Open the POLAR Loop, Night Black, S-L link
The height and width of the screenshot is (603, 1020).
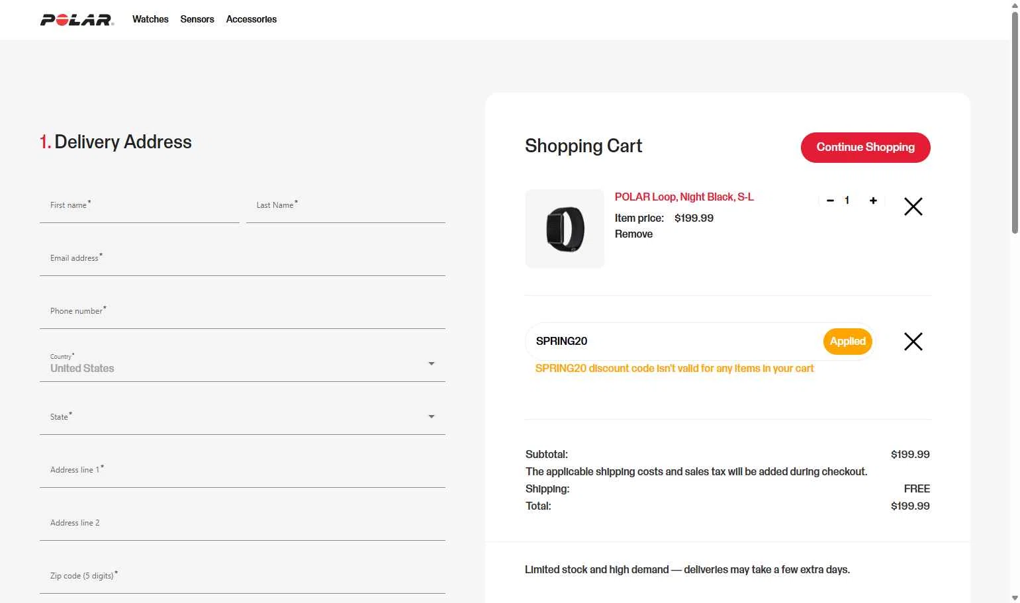pyautogui.click(x=684, y=197)
